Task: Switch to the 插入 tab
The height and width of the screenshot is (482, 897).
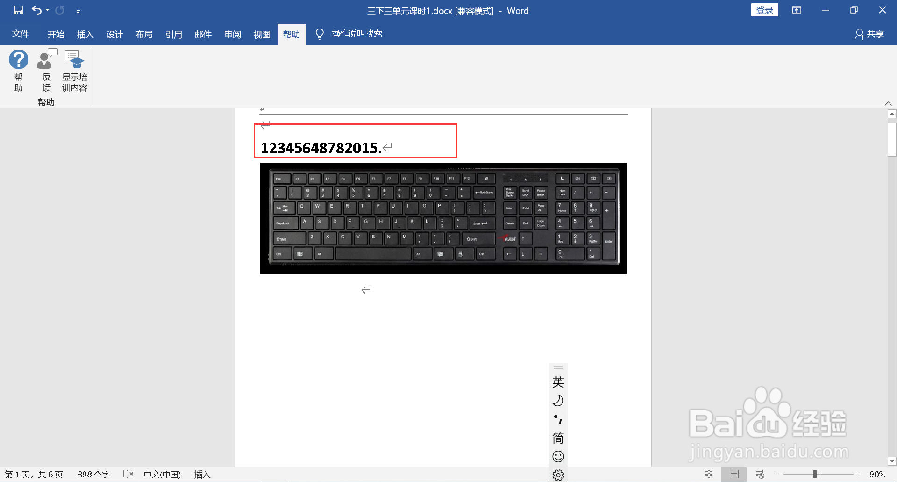Action: pos(85,34)
